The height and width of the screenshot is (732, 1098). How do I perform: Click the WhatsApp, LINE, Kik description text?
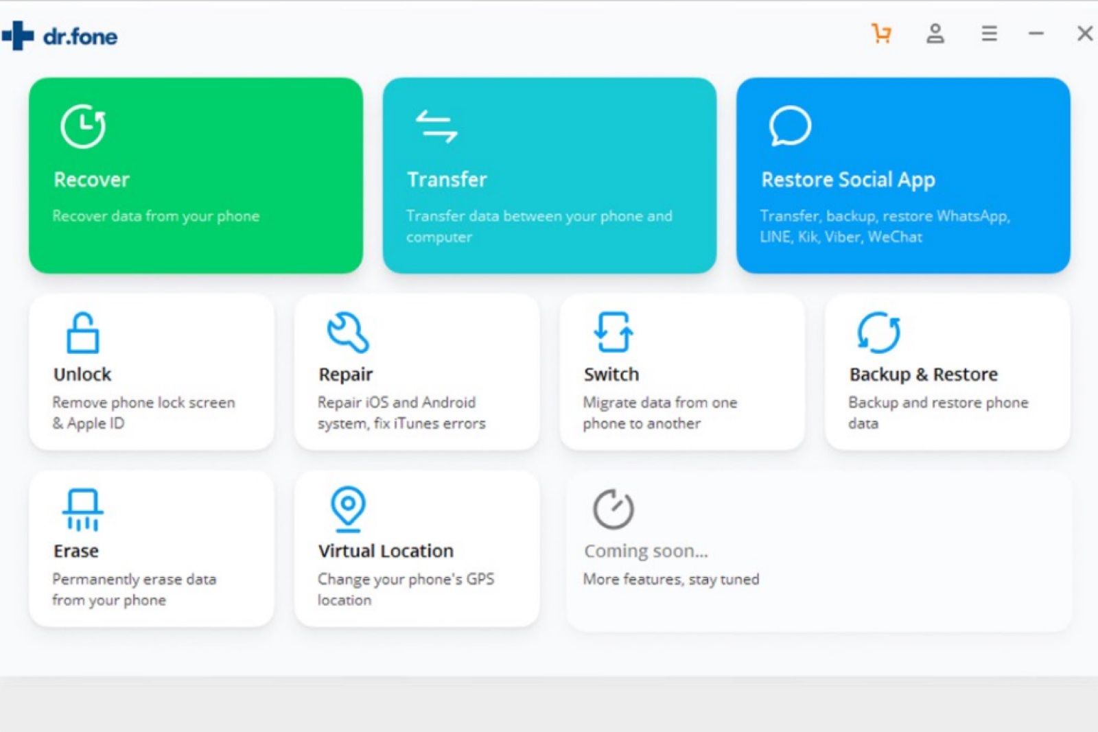(885, 226)
